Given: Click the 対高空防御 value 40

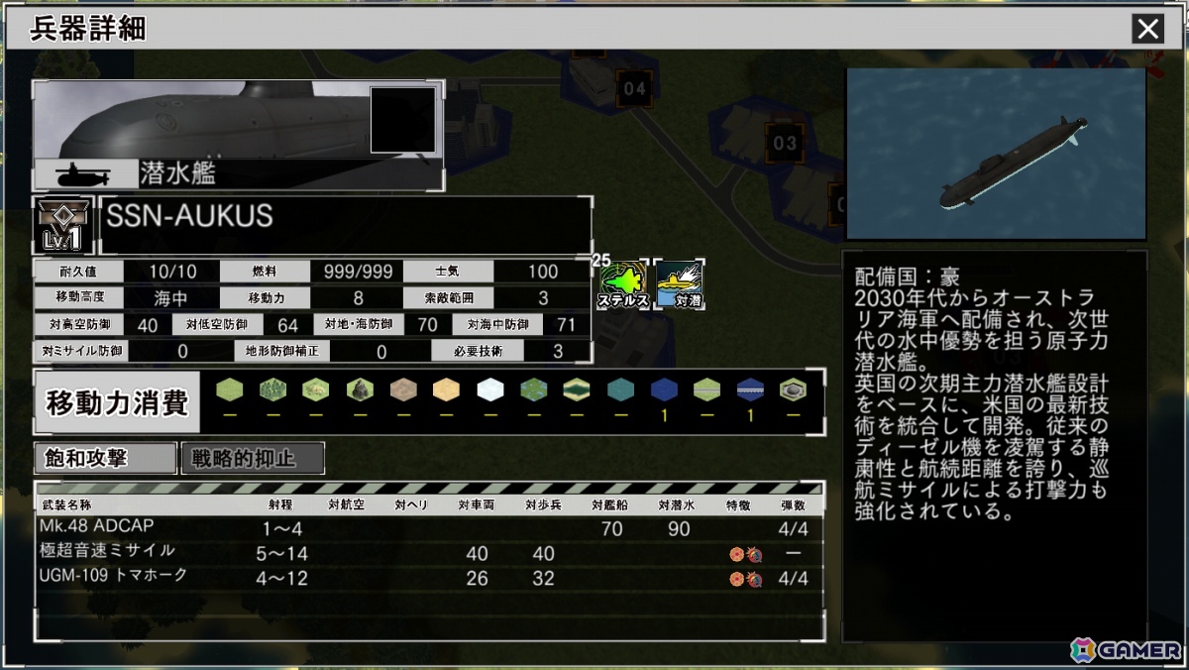Looking at the screenshot, I should (x=148, y=325).
